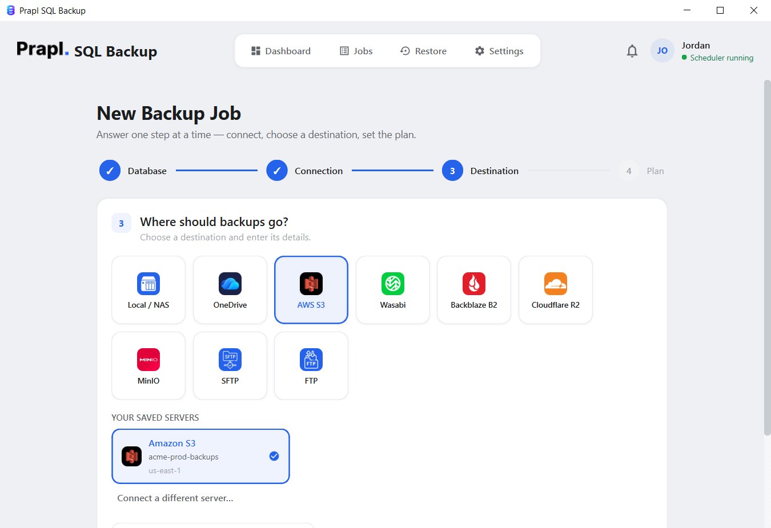771x528 pixels.
Task: Go to the Restore tab
Action: click(423, 51)
